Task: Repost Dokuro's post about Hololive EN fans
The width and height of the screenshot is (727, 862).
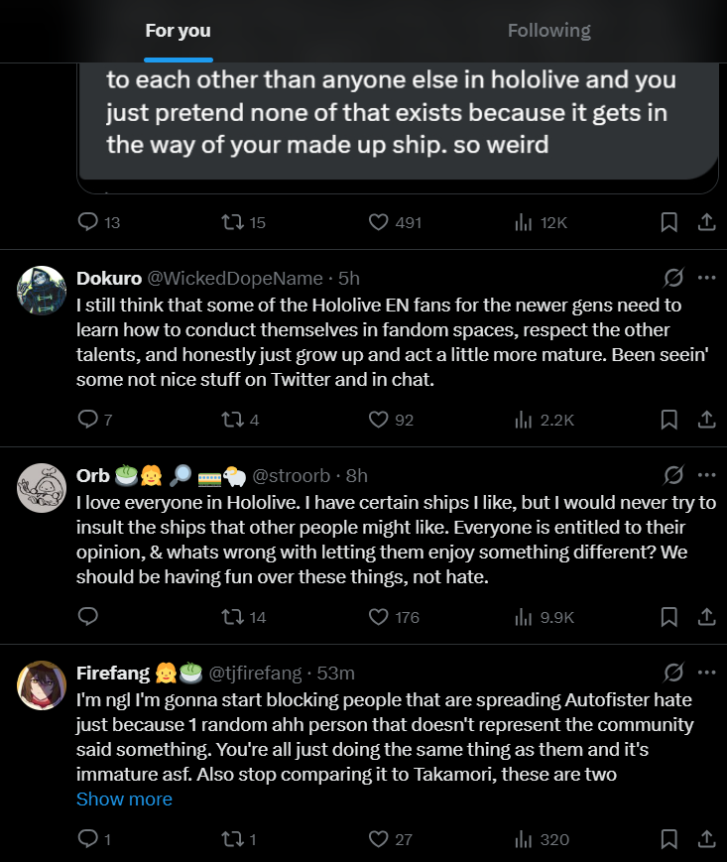Action: [x=233, y=420]
